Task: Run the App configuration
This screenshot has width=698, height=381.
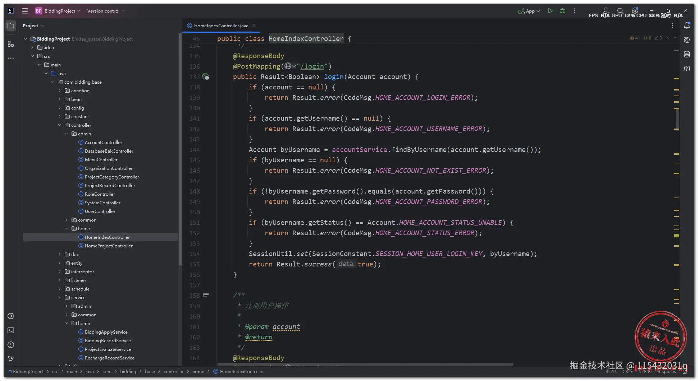Action: point(550,11)
